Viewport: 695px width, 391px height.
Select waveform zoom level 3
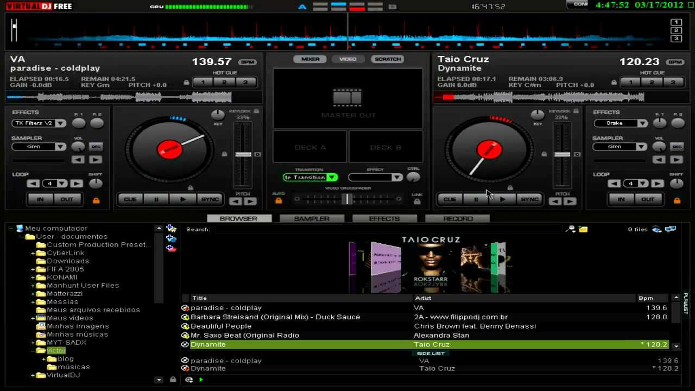[676, 39]
